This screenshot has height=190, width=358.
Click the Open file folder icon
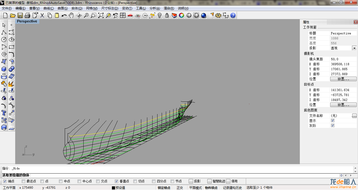click(13, 15)
